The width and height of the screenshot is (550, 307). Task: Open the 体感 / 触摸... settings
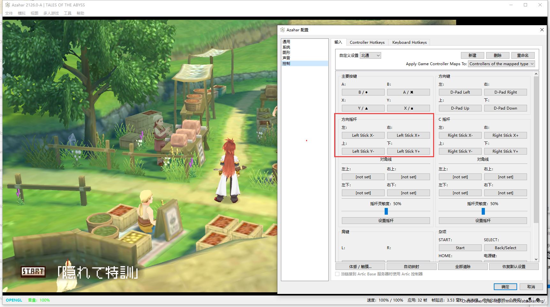[360, 266]
